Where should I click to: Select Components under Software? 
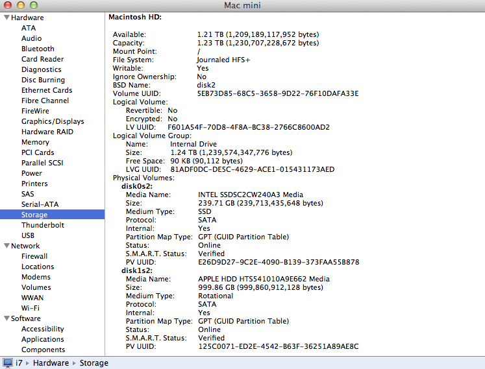(x=44, y=350)
